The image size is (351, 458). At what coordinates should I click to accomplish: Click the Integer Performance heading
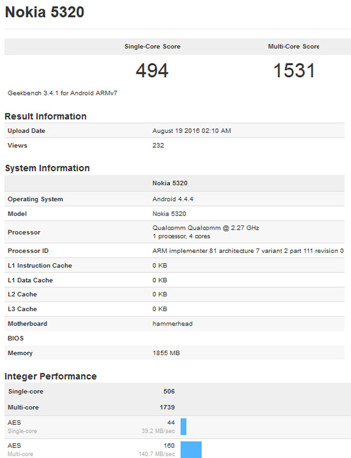click(51, 376)
